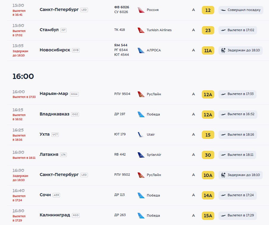Select the Калининград KGD destination
The height and width of the screenshot is (225, 269).
(55, 215)
